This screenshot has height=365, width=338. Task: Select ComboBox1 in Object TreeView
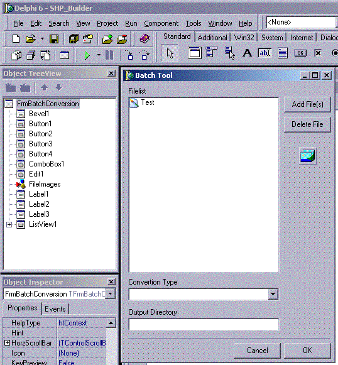tap(46, 164)
